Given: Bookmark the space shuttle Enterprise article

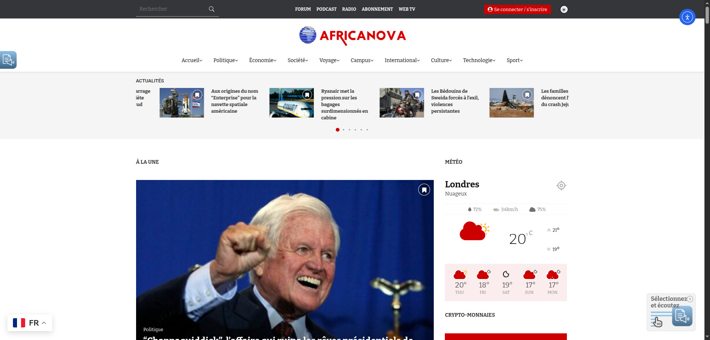Looking at the screenshot, I should [197, 95].
